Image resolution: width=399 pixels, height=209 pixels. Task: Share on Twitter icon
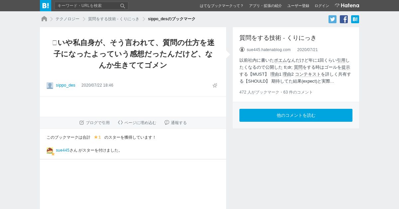coord(332,19)
